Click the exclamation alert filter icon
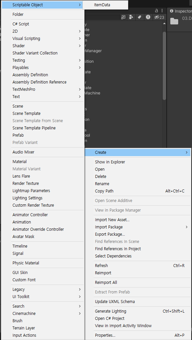The height and width of the screenshot is (340, 192). [x=148, y=17]
